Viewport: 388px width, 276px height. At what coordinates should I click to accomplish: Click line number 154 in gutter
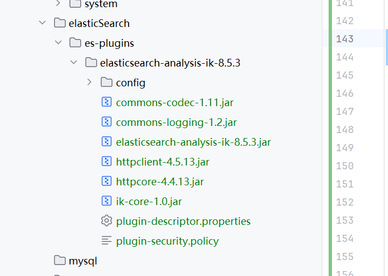(345, 239)
